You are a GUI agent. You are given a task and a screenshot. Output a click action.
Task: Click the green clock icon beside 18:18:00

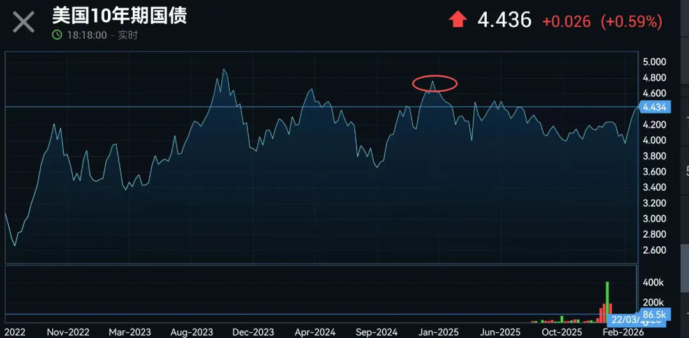pyautogui.click(x=57, y=35)
